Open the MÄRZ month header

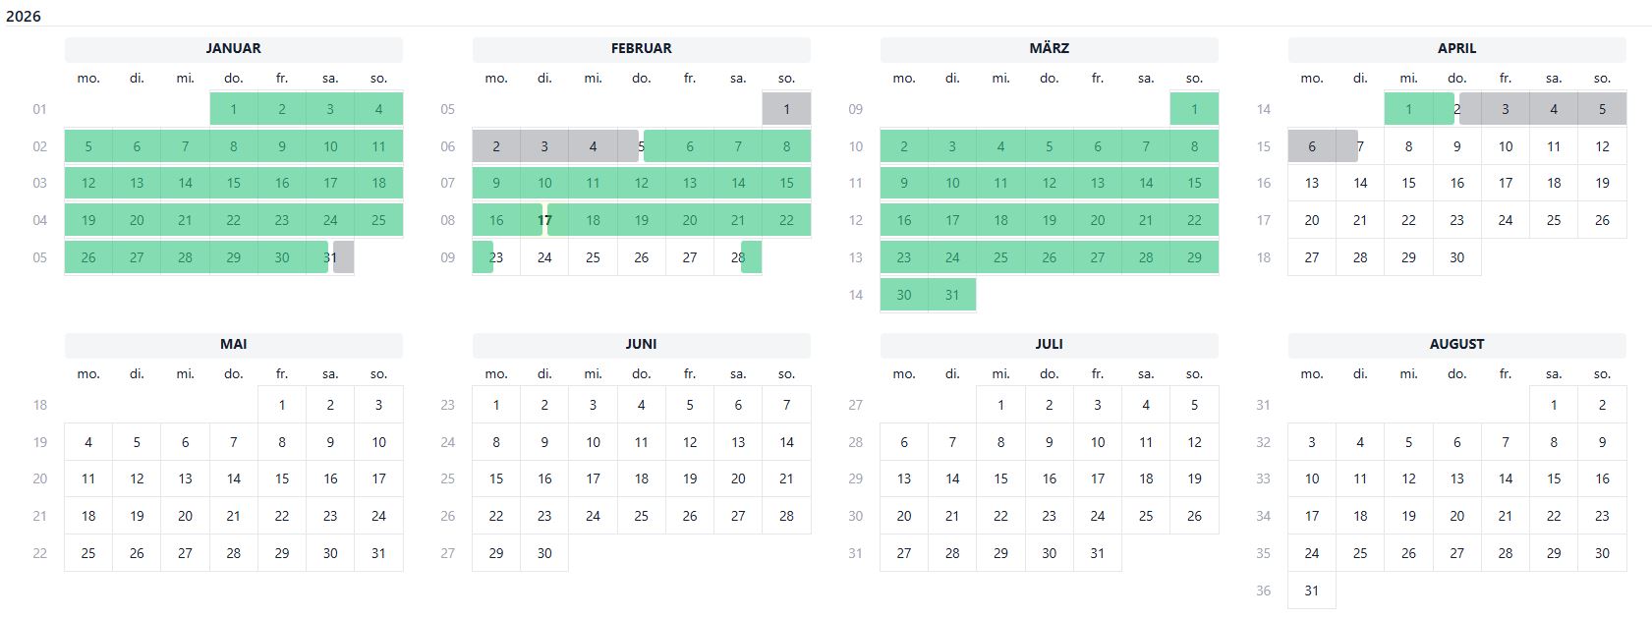[1049, 48]
